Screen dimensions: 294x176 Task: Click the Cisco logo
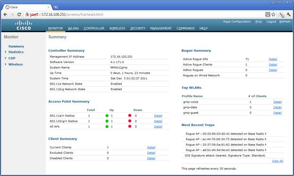coord(24,25)
